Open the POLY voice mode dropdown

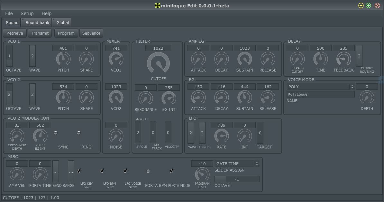(321, 87)
